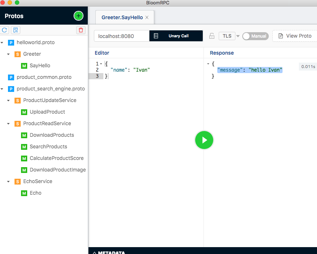This screenshot has width=317, height=254.
Task: Collapse the ProductReadService node
Action: tap(8, 123)
